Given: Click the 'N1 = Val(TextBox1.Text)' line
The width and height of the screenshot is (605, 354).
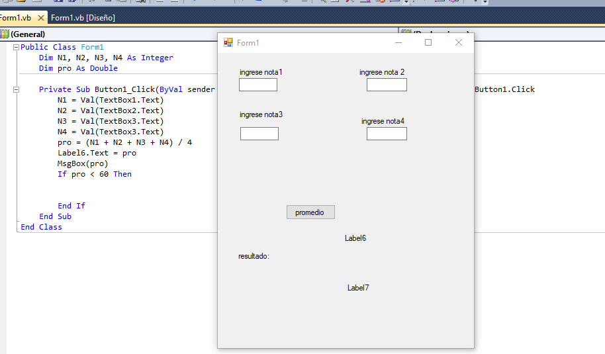Looking at the screenshot, I should [x=111, y=101].
